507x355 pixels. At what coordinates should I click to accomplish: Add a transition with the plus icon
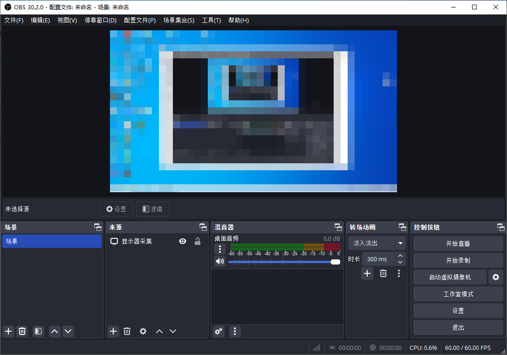click(x=367, y=273)
